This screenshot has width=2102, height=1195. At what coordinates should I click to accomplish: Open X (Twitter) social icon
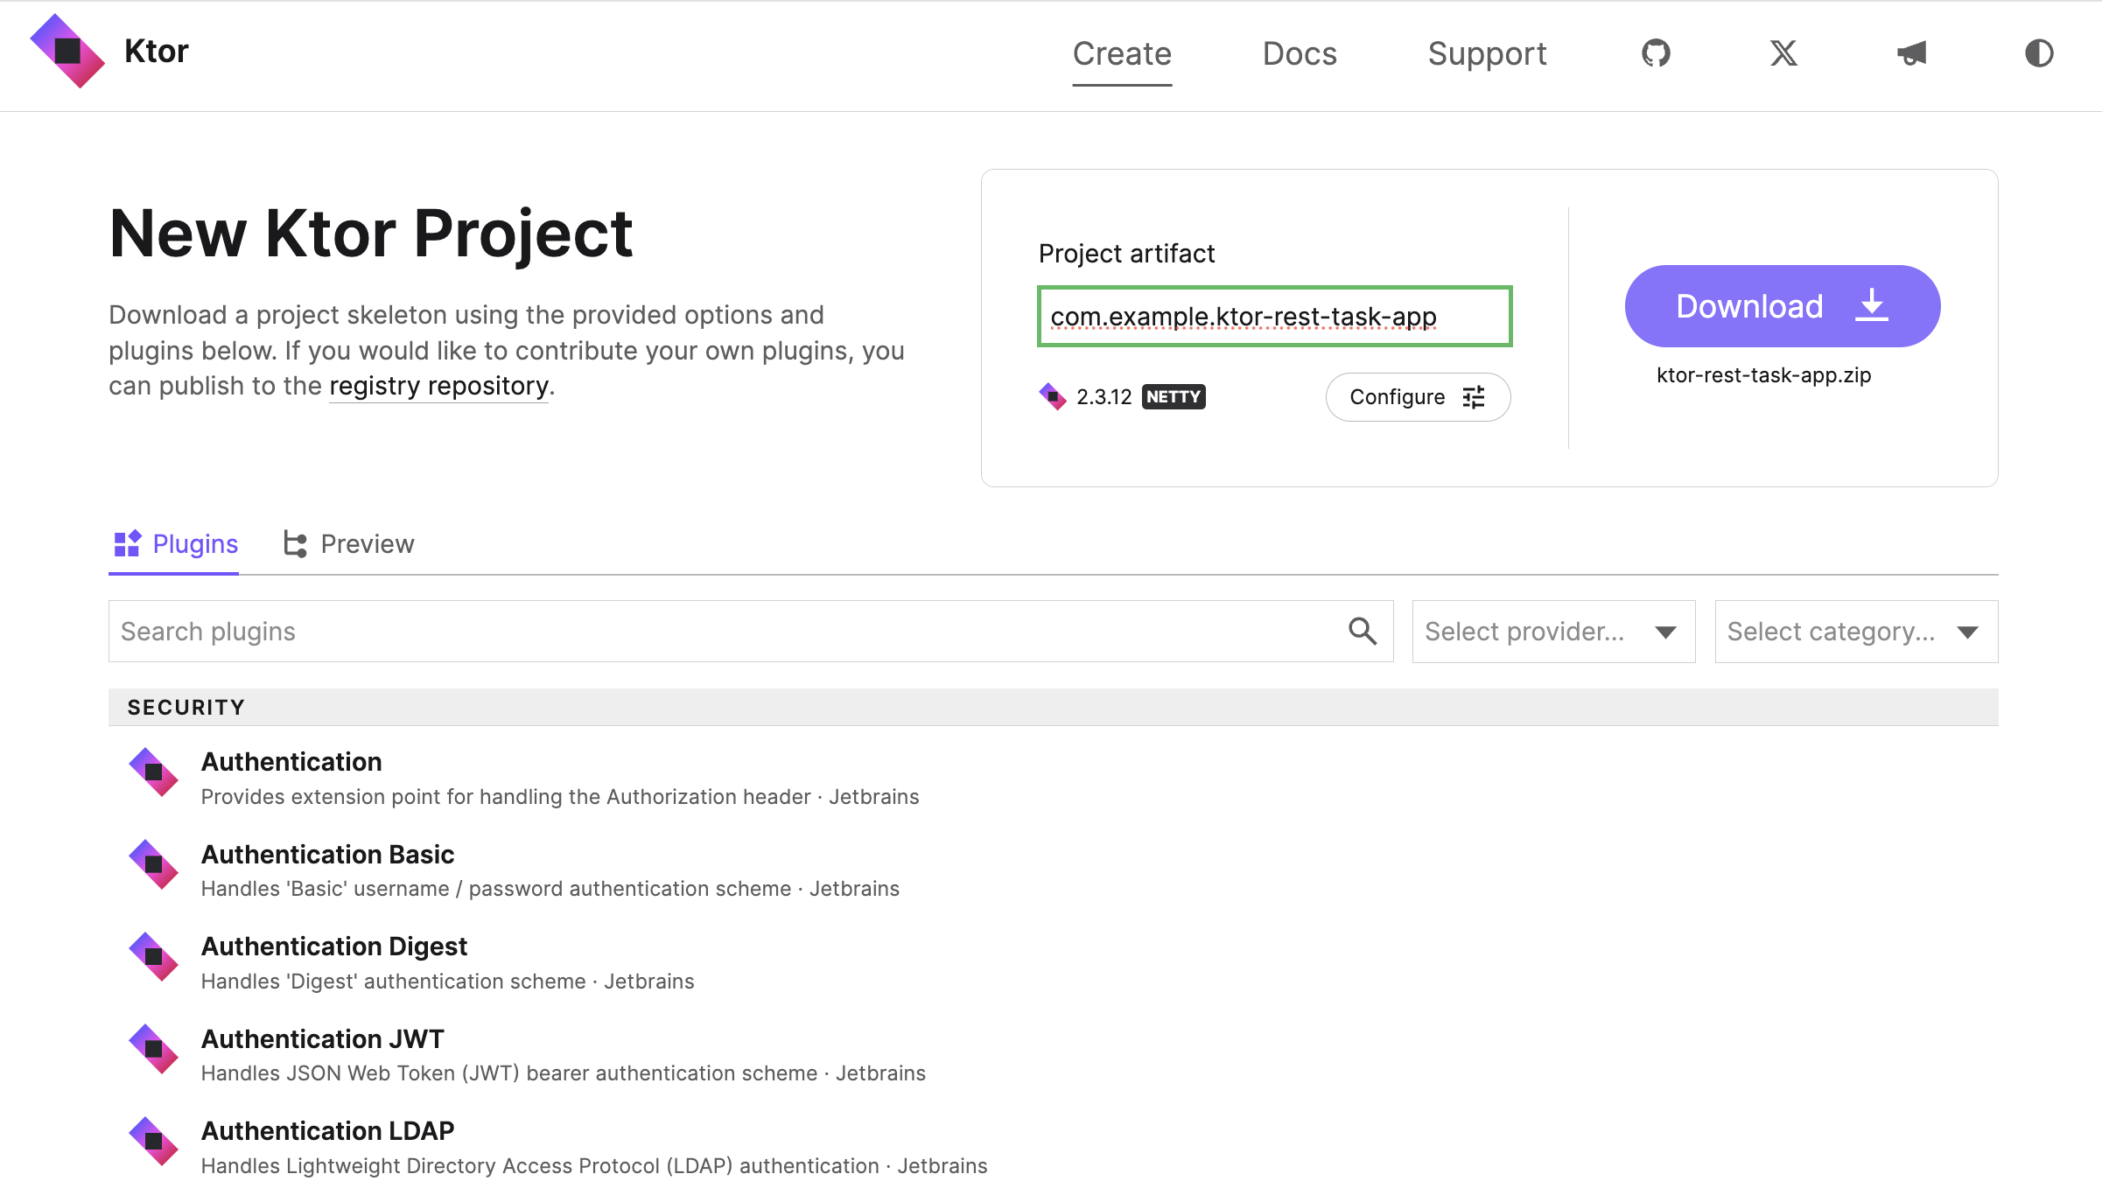coord(1783,53)
